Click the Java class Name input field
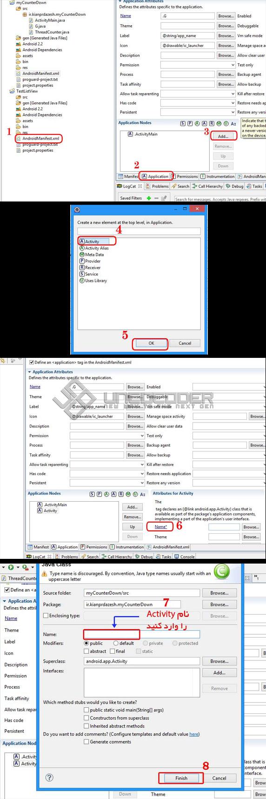The height and width of the screenshot is (799, 266). point(142,634)
